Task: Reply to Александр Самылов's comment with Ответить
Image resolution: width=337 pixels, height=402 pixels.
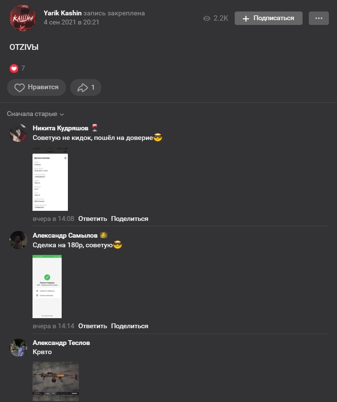Action: [x=93, y=326]
